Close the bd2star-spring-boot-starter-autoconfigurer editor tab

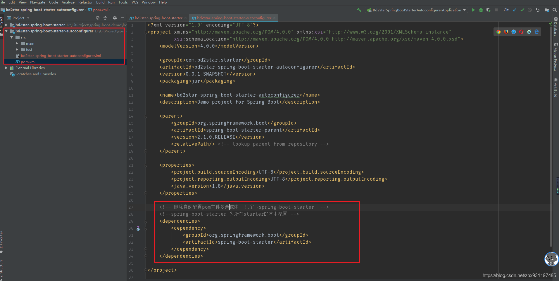tap(274, 18)
